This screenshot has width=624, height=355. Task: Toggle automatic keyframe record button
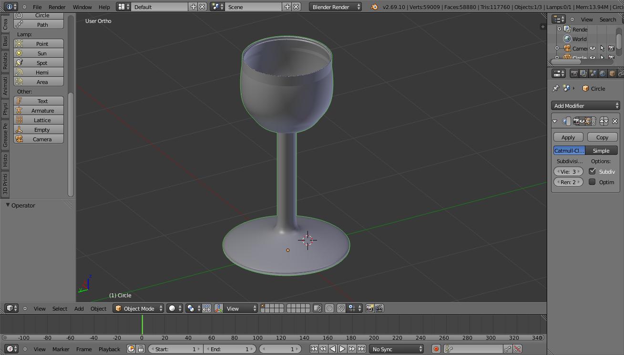pyautogui.click(x=436, y=349)
